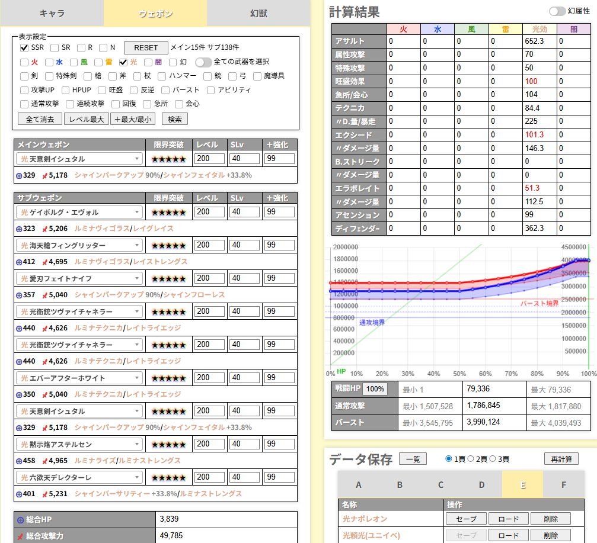
Task: Click the stars beside 六欲天デレクターレ
Action: click(x=169, y=477)
